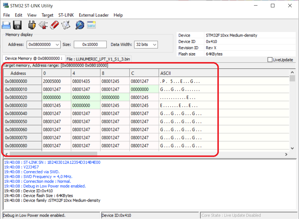Image resolution: width=299 pixels, height=219 pixels.
Task: Disconnect from target using unplug icon
Action: pyautogui.click(x=43, y=25)
